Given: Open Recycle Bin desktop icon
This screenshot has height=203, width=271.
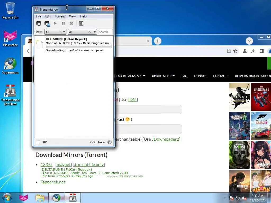Looking at the screenshot, I should point(10,11).
